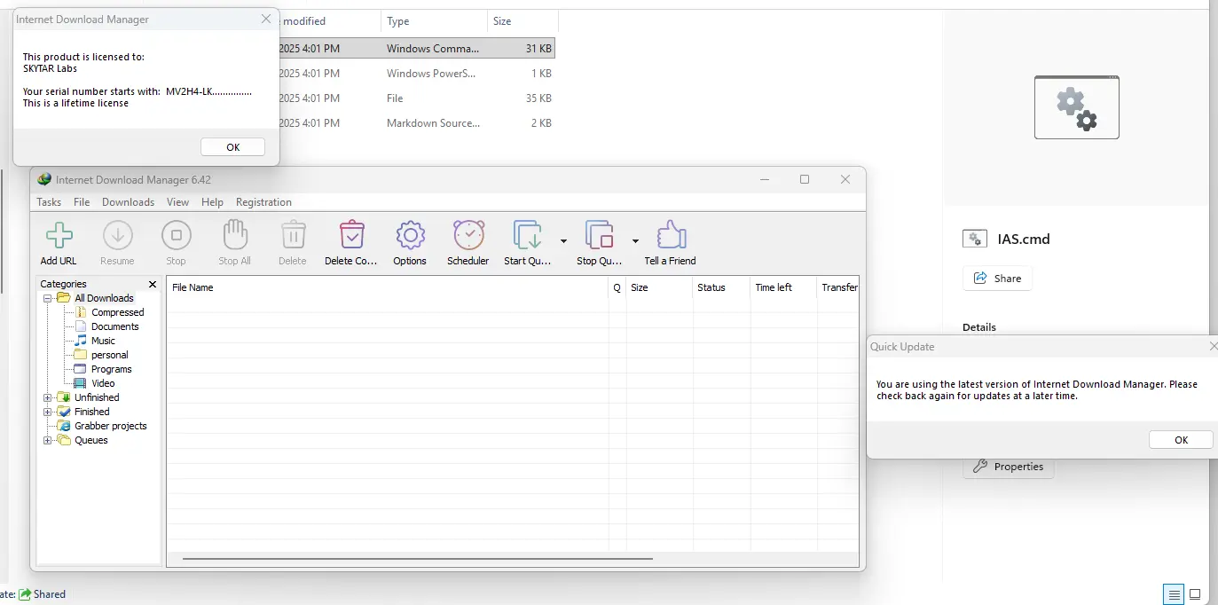The width and height of the screenshot is (1218, 605).
Task: Open the Options gear icon
Action: (x=410, y=237)
